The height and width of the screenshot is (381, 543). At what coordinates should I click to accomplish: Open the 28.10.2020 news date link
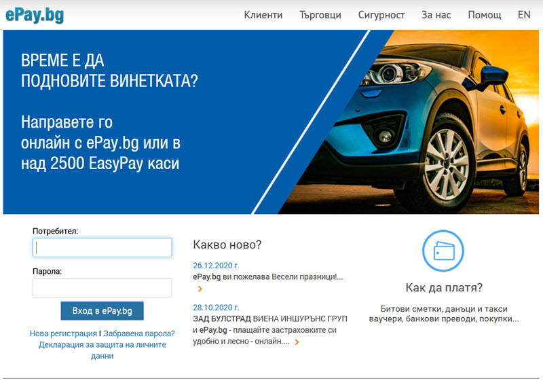click(x=216, y=308)
